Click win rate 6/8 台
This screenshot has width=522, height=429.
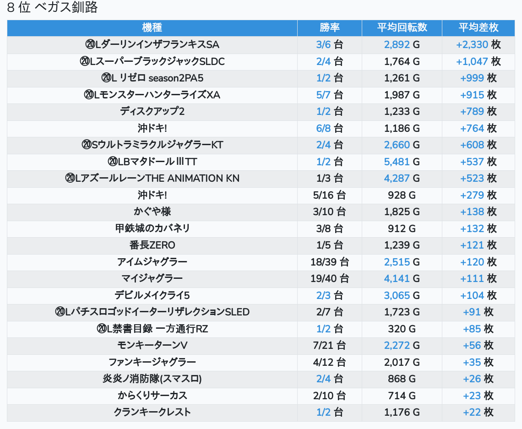[x=330, y=128]
